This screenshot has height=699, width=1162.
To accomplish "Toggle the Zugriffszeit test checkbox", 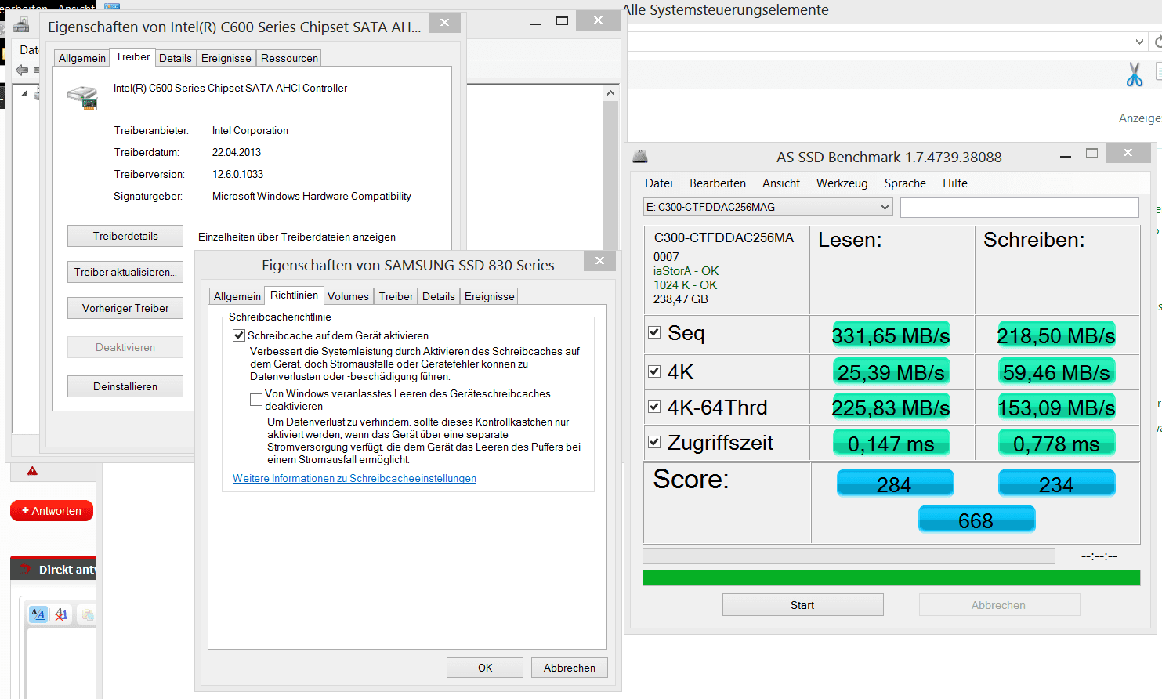I will (654, 442).
